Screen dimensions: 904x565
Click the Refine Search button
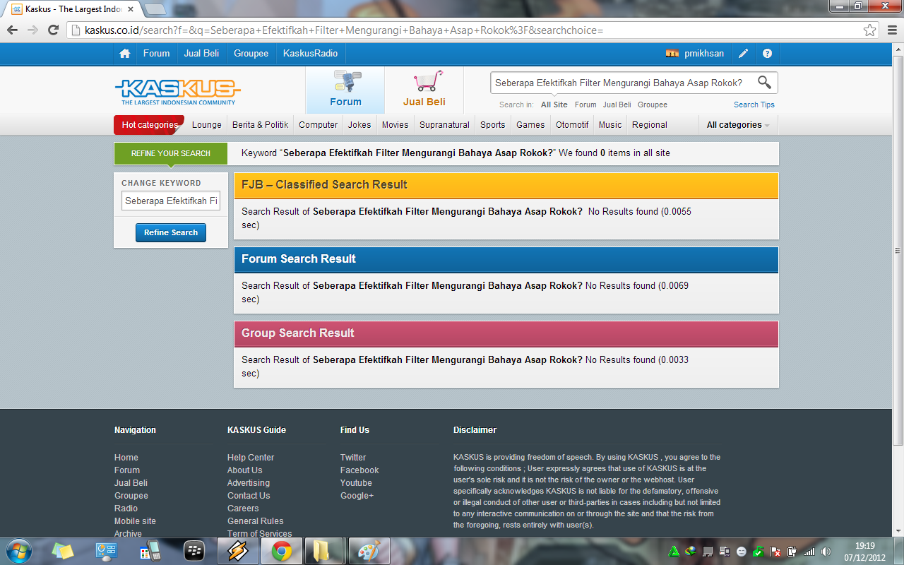[x=171, y=232]
